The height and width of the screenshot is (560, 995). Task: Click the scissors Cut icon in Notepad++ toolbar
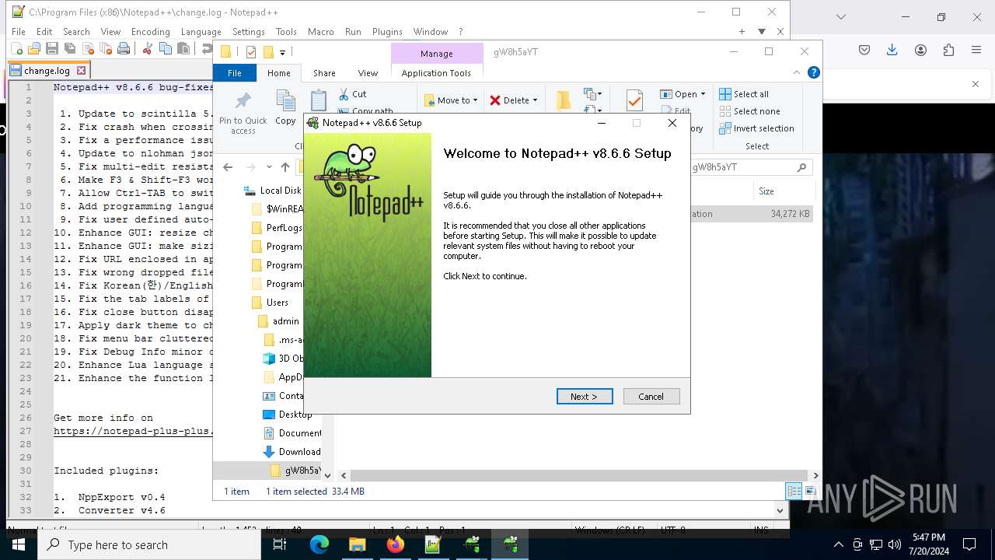click(x=147, y=48)
